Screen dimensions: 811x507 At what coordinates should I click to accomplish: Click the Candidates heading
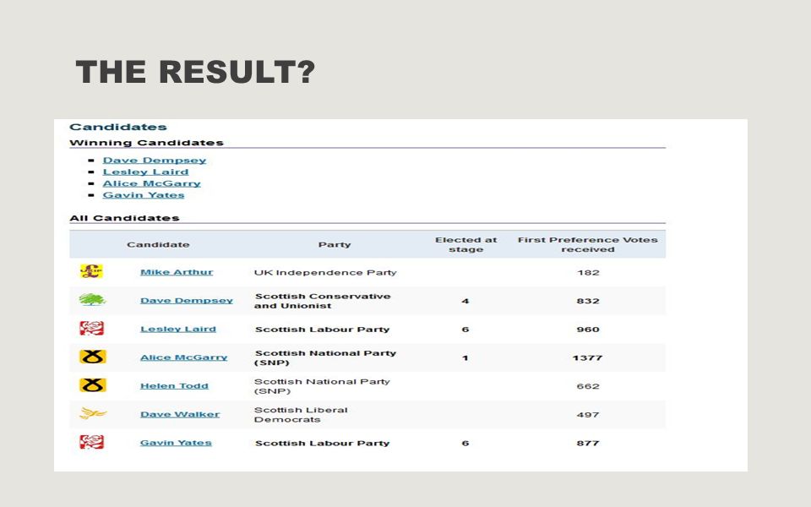pyautogui.click(x=118, y=128)
